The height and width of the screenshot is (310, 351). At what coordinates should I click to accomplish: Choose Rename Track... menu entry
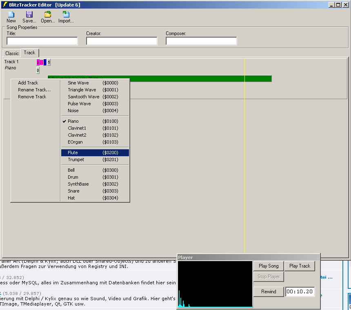[x=34, y=90]
